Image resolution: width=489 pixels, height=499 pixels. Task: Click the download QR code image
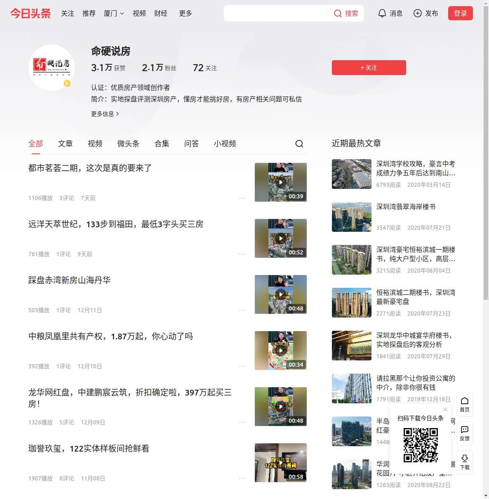pos(421,445)
